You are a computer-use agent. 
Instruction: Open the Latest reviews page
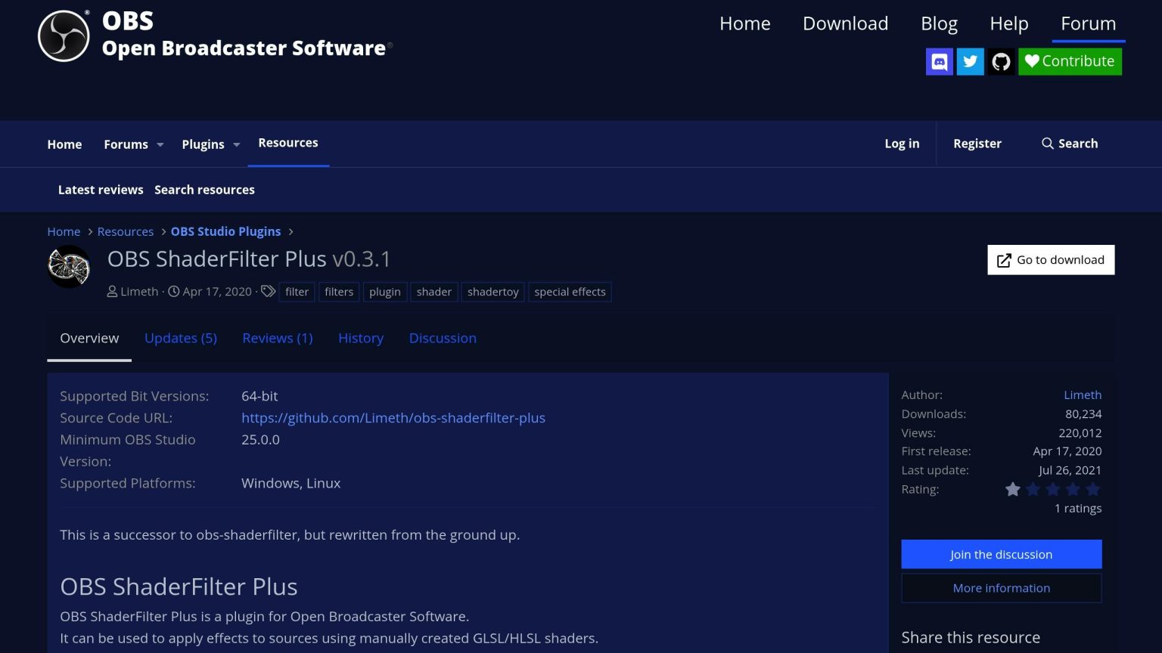coord(101,190)
